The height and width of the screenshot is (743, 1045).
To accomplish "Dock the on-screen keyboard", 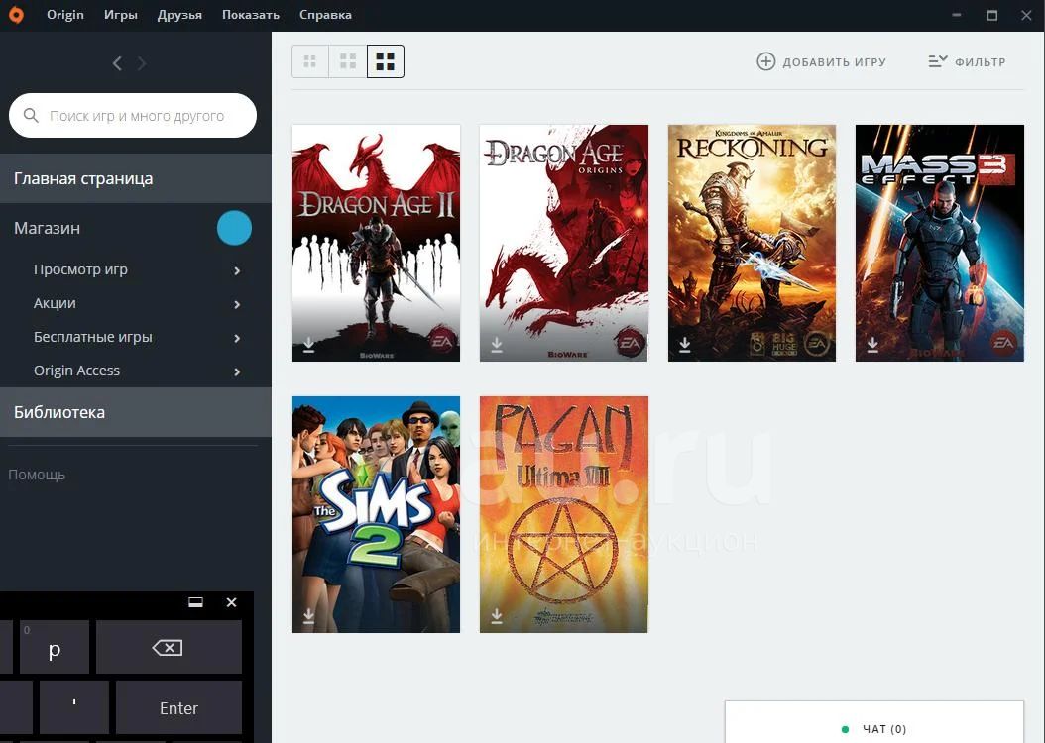I will (x=196, y=602).
